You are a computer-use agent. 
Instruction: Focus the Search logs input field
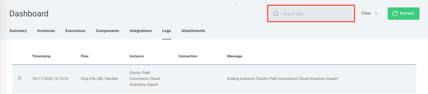311,14
